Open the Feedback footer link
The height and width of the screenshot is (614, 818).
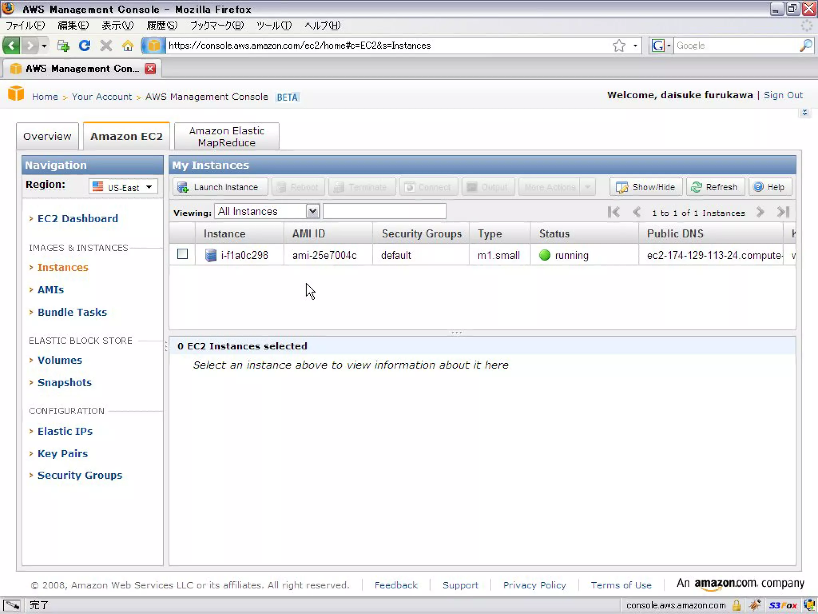(396, 586)
